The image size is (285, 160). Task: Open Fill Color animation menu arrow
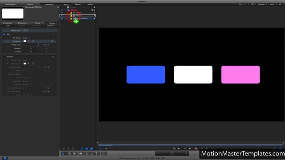coord(55,41)
